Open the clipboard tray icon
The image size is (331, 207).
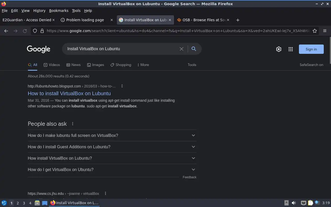pyautogui.click(x=310, y=203)
